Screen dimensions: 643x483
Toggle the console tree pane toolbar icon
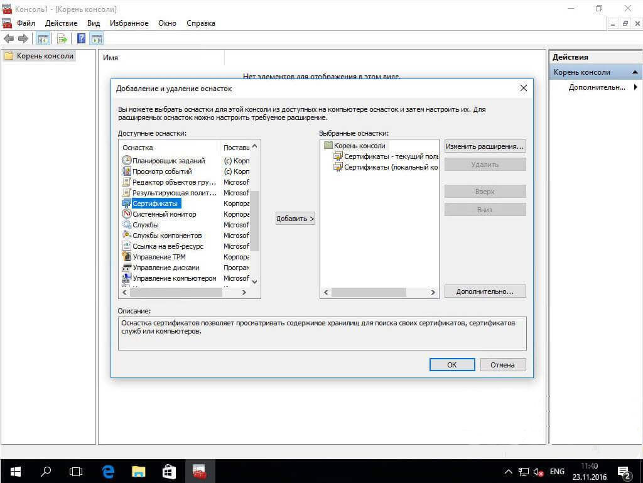[43, 39]
